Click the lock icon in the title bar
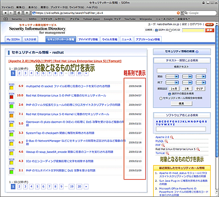219x197 pixels. click(203, 3)
